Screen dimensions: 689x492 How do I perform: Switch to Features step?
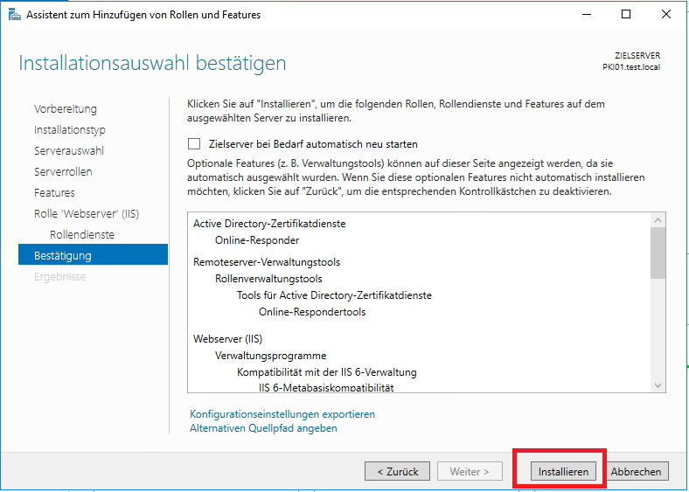point(54,193)
